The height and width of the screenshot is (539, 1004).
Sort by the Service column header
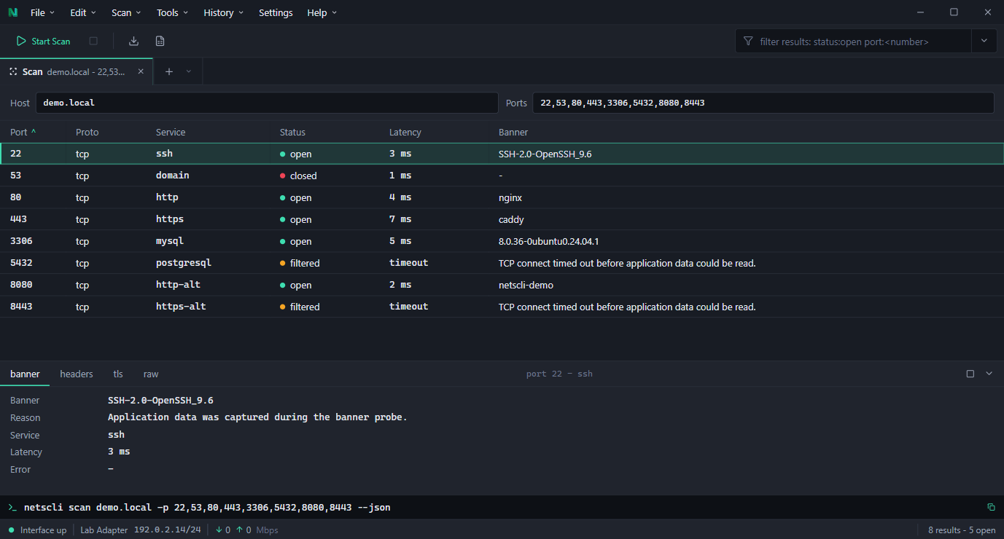(x=171, y=132)
